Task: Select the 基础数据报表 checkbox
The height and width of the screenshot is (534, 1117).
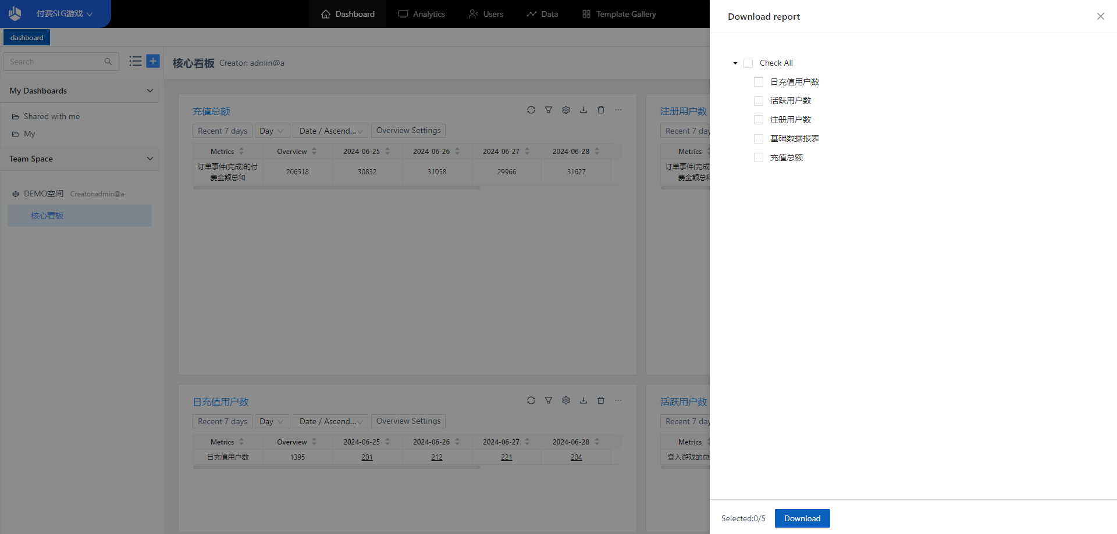Action: pos(759,139)
